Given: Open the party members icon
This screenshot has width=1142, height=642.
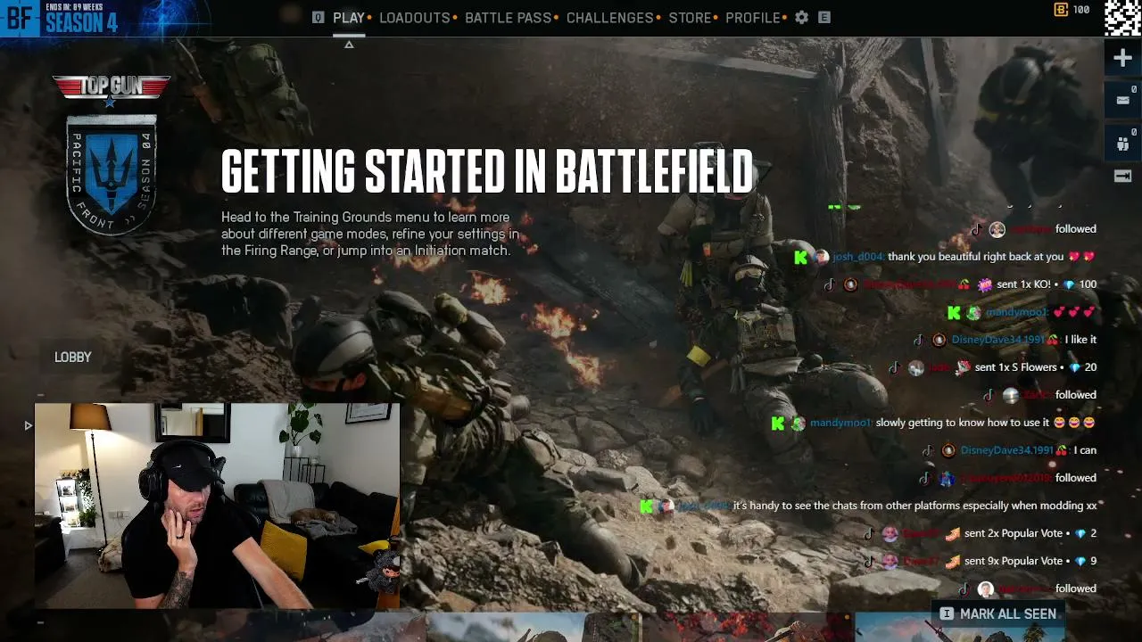Looking at the screenshot, I should click(1122, 142).
